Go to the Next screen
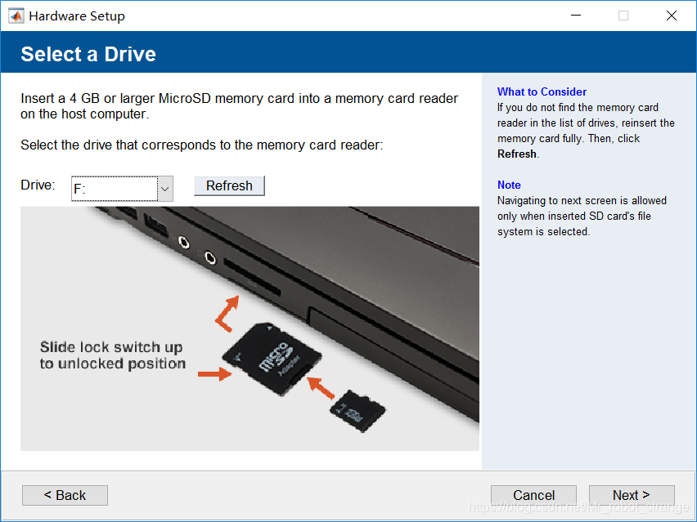Viewport: 697px width, 522px height. click(632, 495)
